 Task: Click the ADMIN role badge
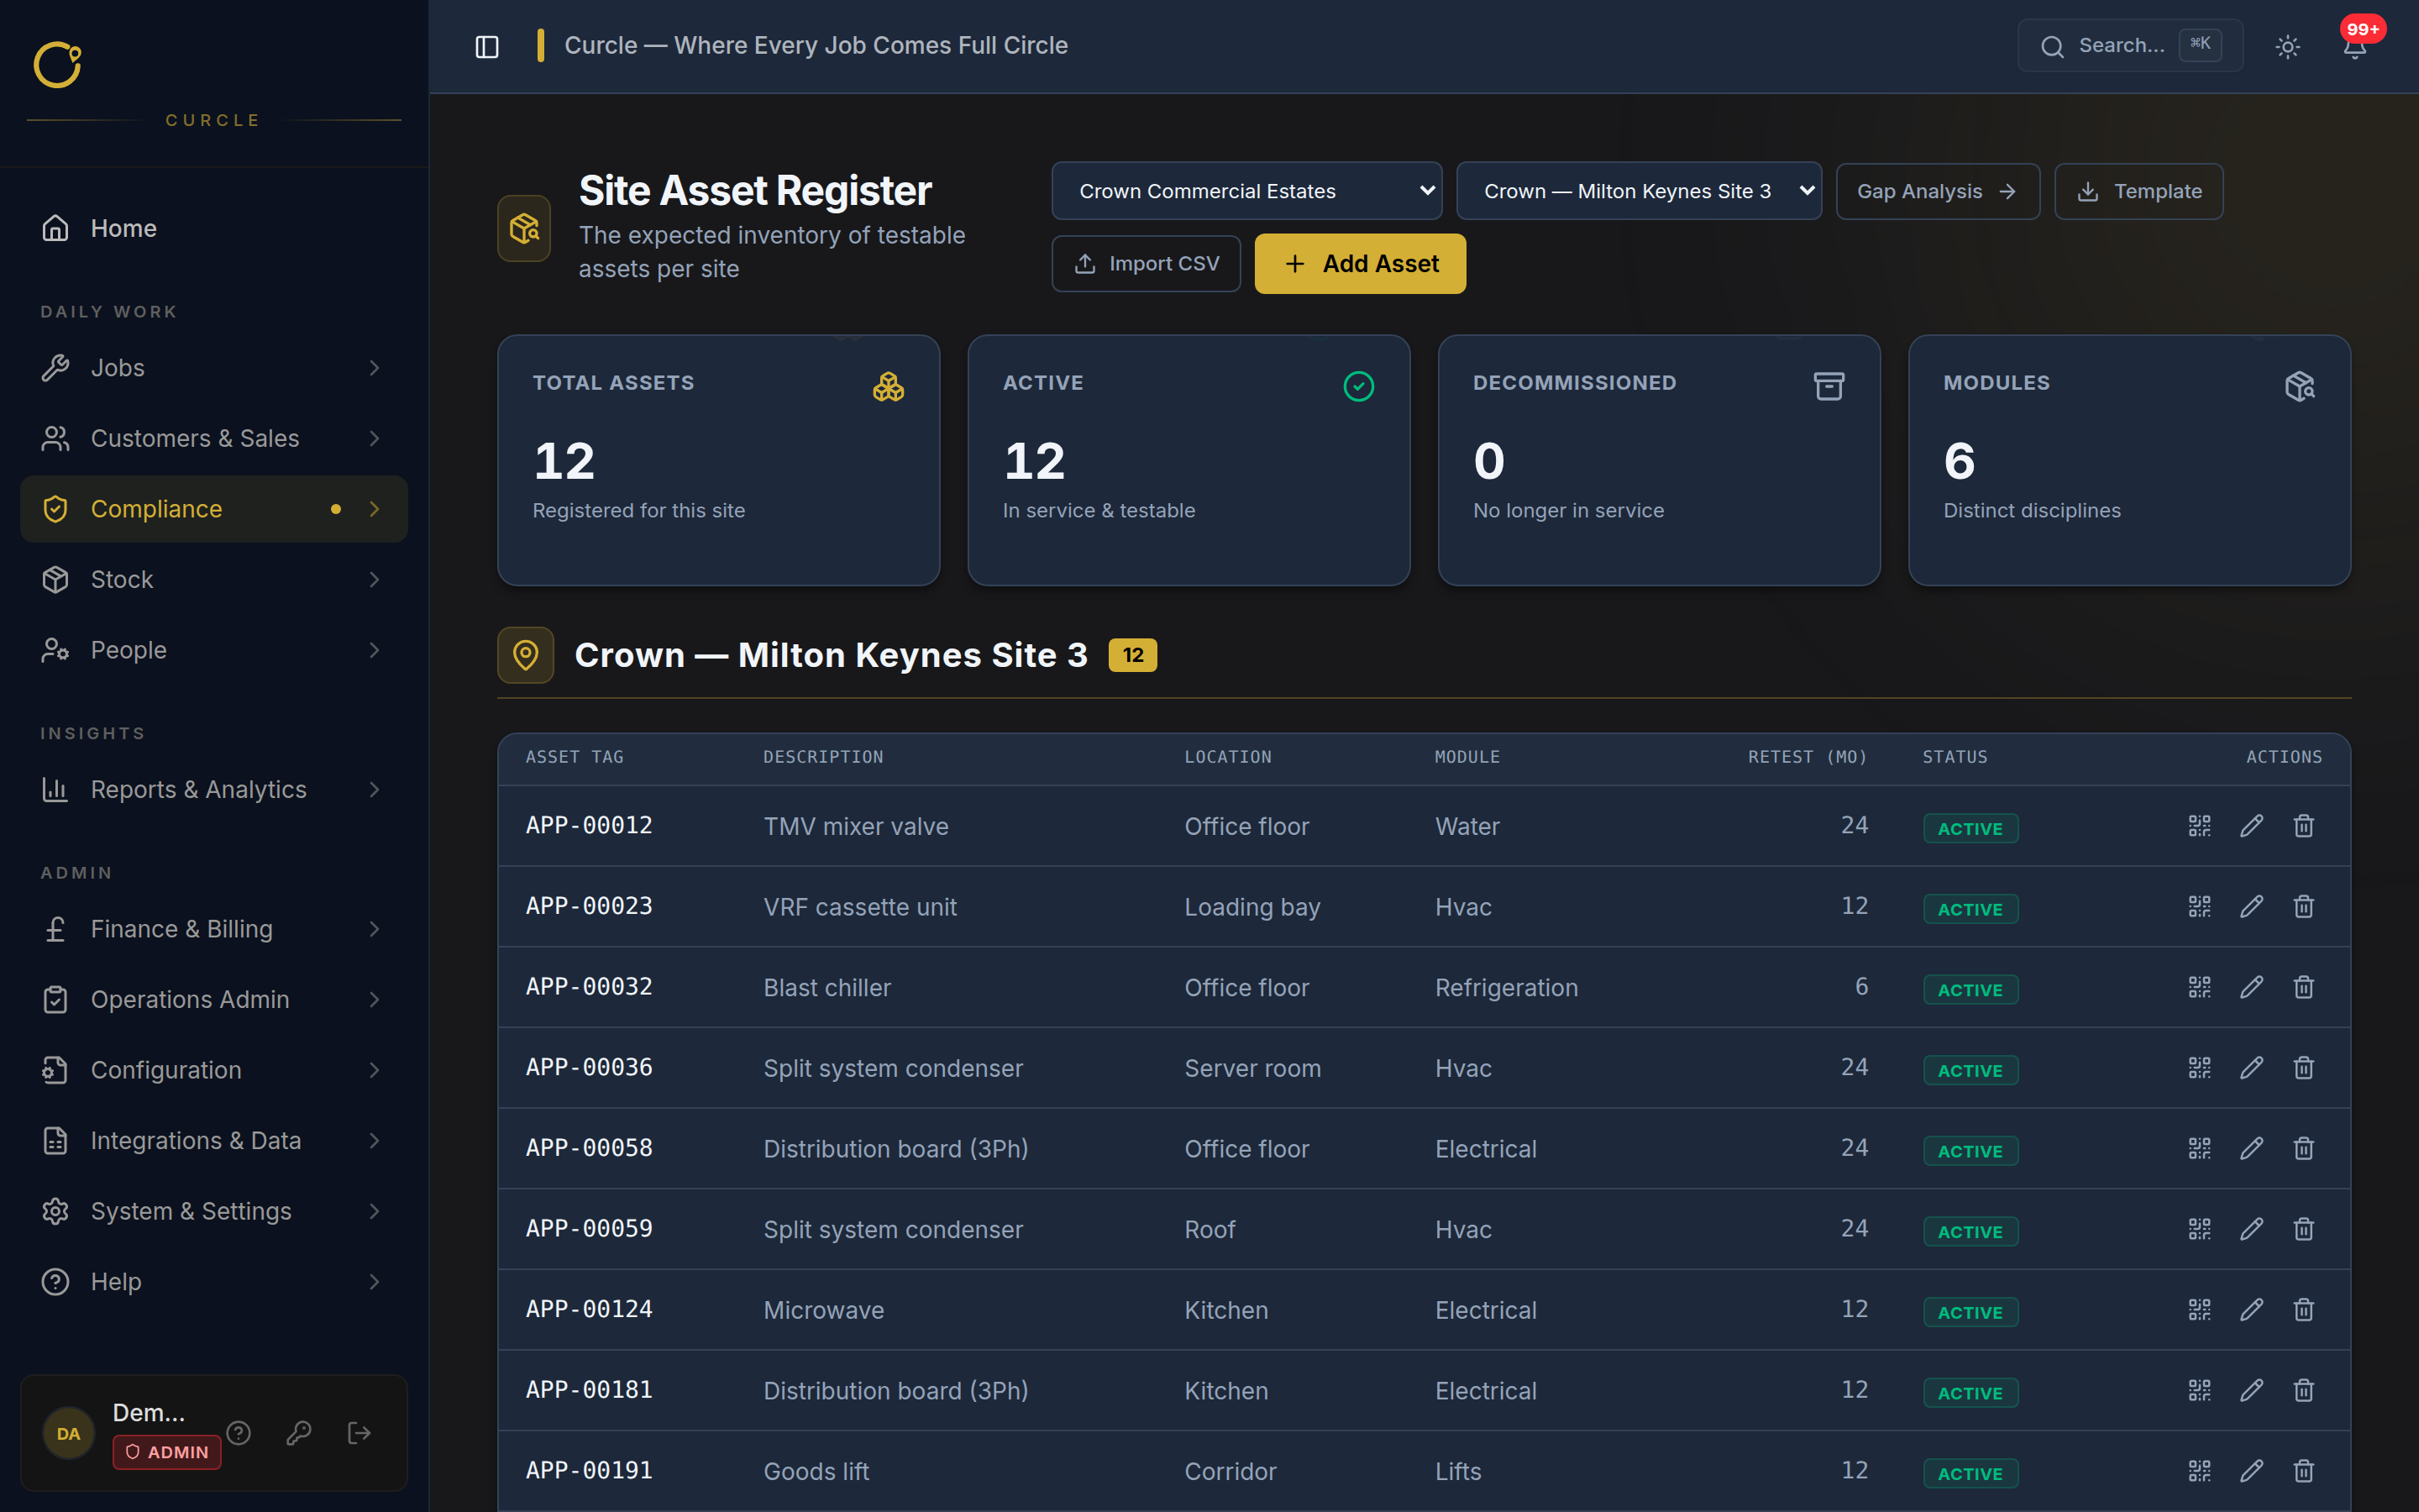[167, 1452]
